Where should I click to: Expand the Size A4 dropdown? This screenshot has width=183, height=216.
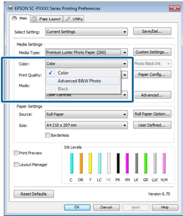86,125
